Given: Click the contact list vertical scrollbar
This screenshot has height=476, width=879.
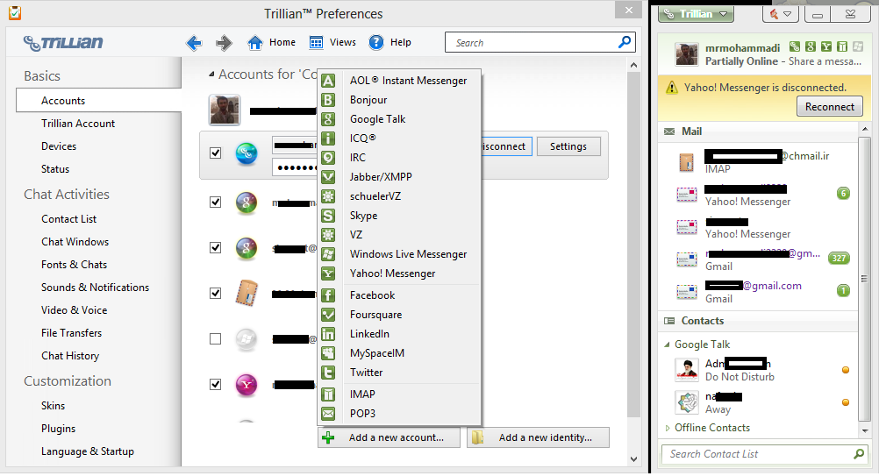Looking at the screenshot, I should 865,280.
